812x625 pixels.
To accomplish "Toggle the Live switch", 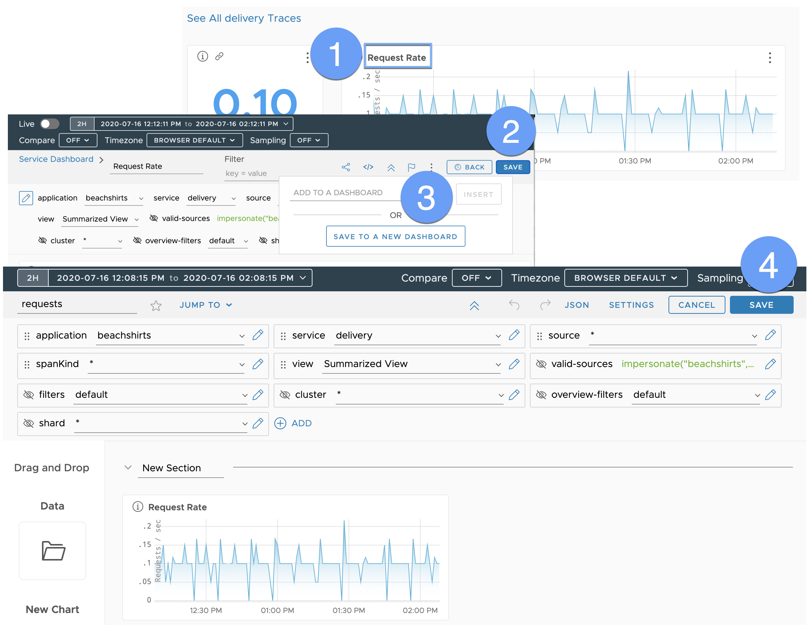I will tap(49, 124).
